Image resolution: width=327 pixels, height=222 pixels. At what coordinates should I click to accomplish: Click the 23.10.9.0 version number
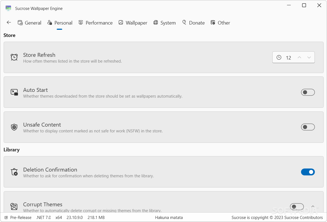click(x=75, y=217)
